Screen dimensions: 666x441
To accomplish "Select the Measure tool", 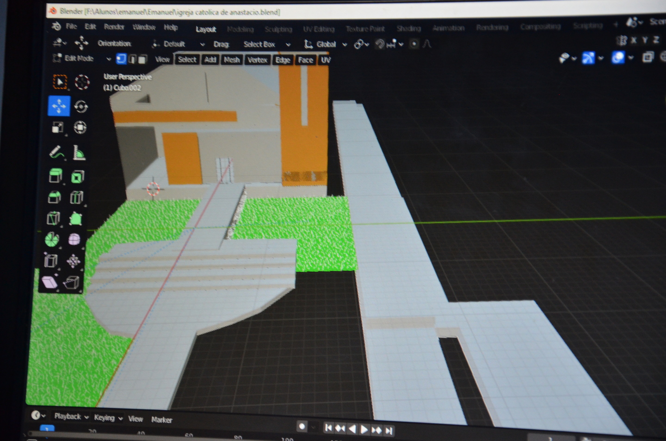I will (x=79, y=153).
